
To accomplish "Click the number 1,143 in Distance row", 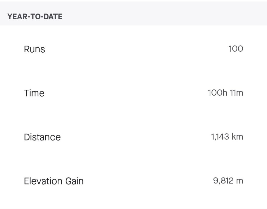I will click(219, 137).
